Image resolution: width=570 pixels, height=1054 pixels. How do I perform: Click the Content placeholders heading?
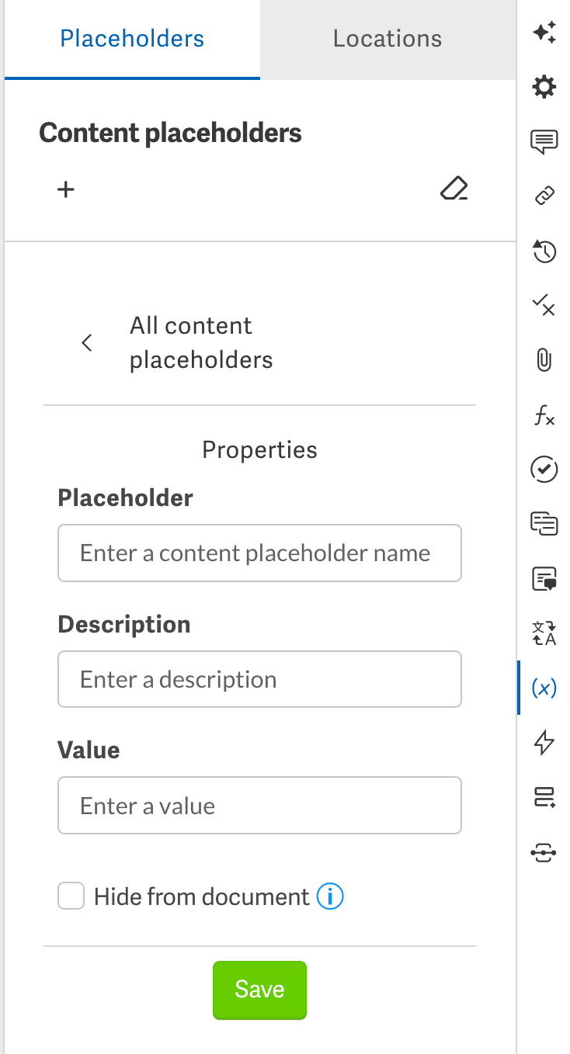point(171,133)
